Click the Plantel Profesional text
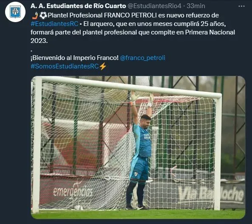This screenshot has width=252, height=224. coord(75,15)
